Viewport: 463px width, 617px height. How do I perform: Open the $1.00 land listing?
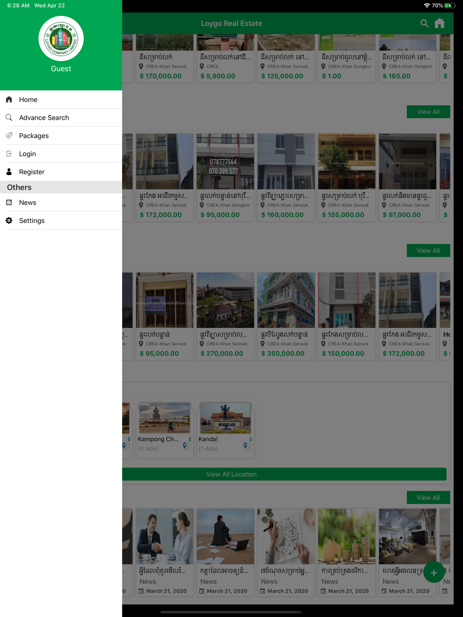347,58
